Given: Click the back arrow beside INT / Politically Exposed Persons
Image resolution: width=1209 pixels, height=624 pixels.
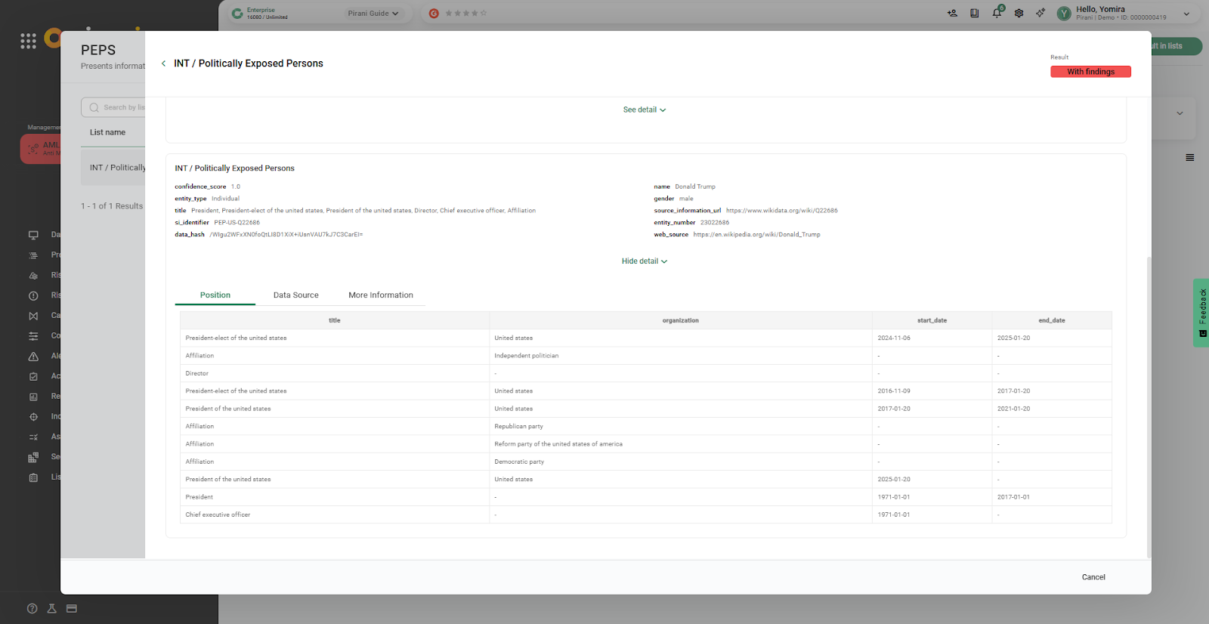Looking at the screenshot, I should [x=163, y=63].
